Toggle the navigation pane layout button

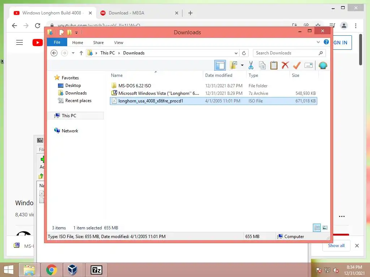(220, 65)
